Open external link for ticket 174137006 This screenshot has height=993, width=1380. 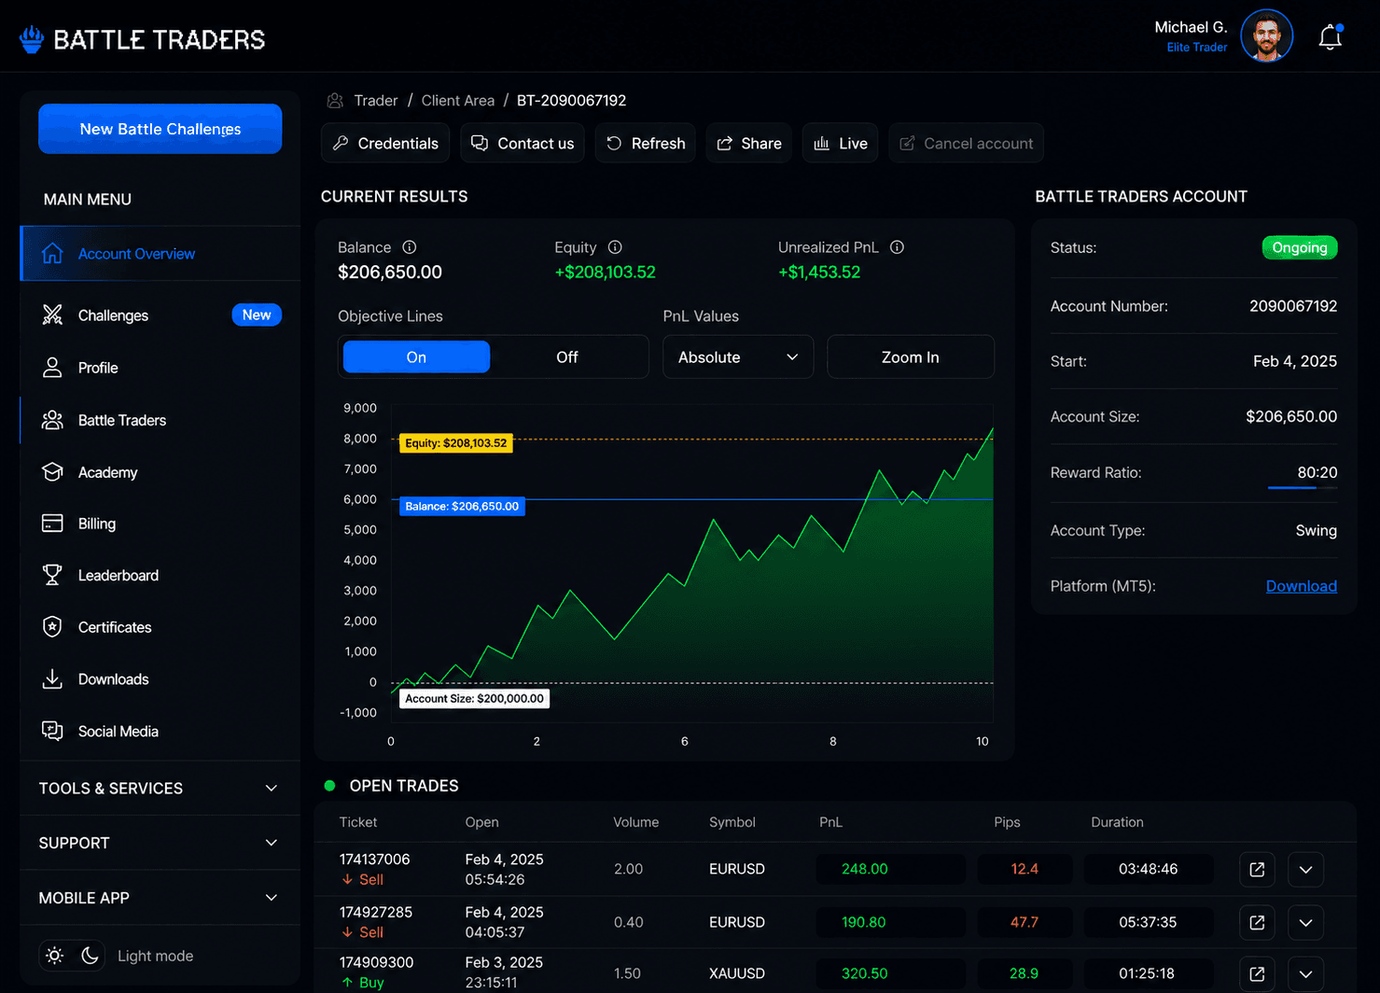pos(1257,870)
